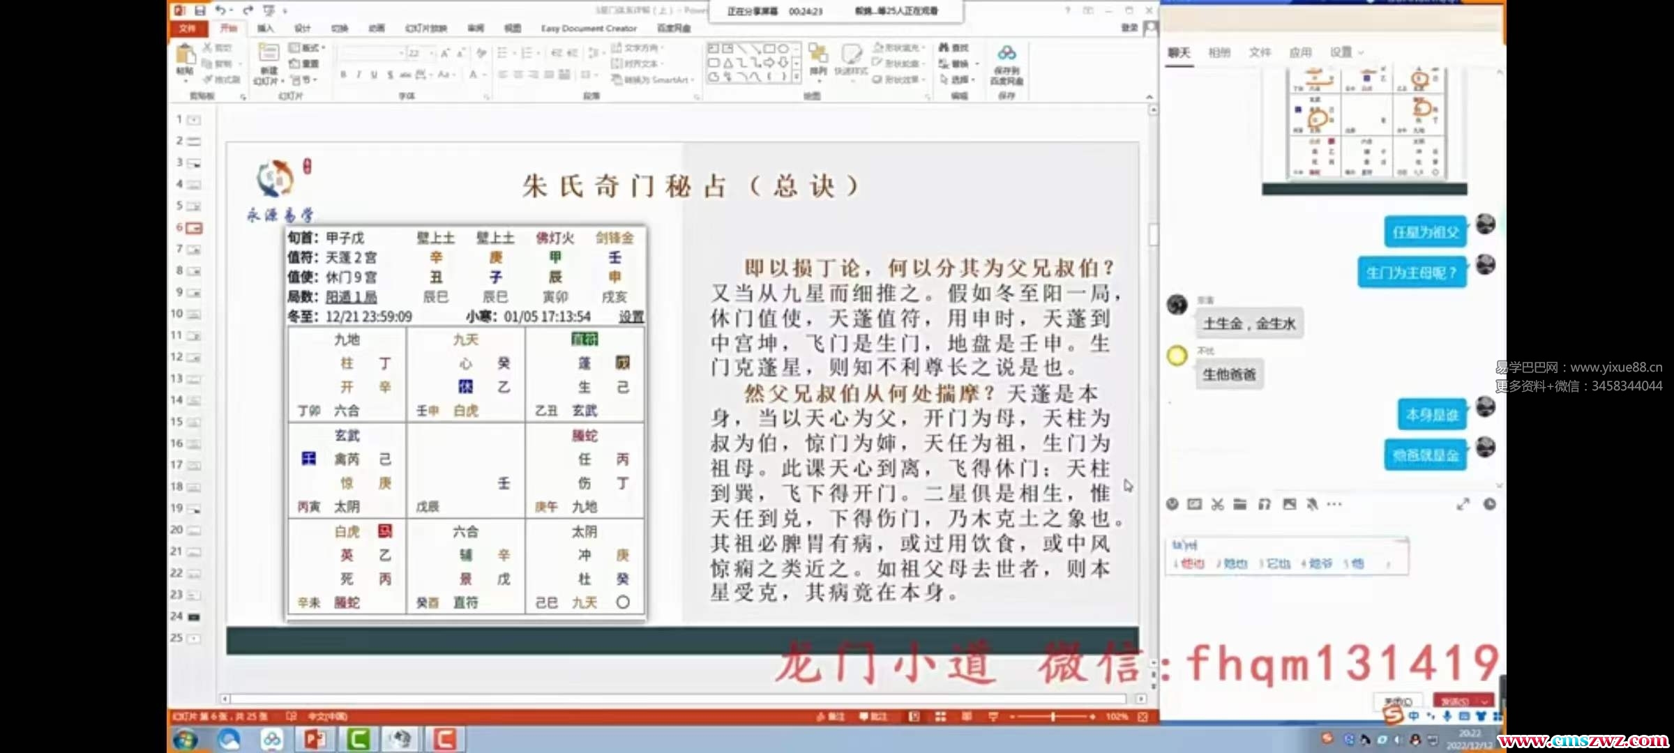
Task: Toggle bold formatting
Action: [x=343, y=75]
